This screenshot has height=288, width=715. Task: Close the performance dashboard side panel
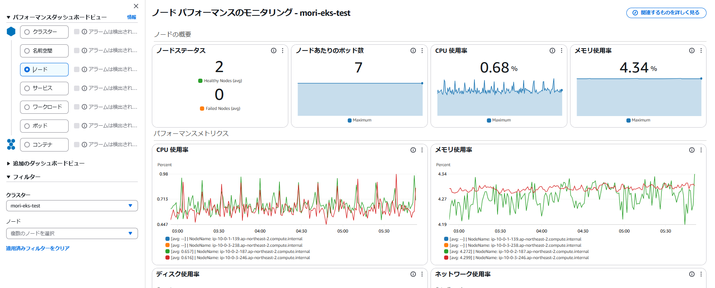136,6
